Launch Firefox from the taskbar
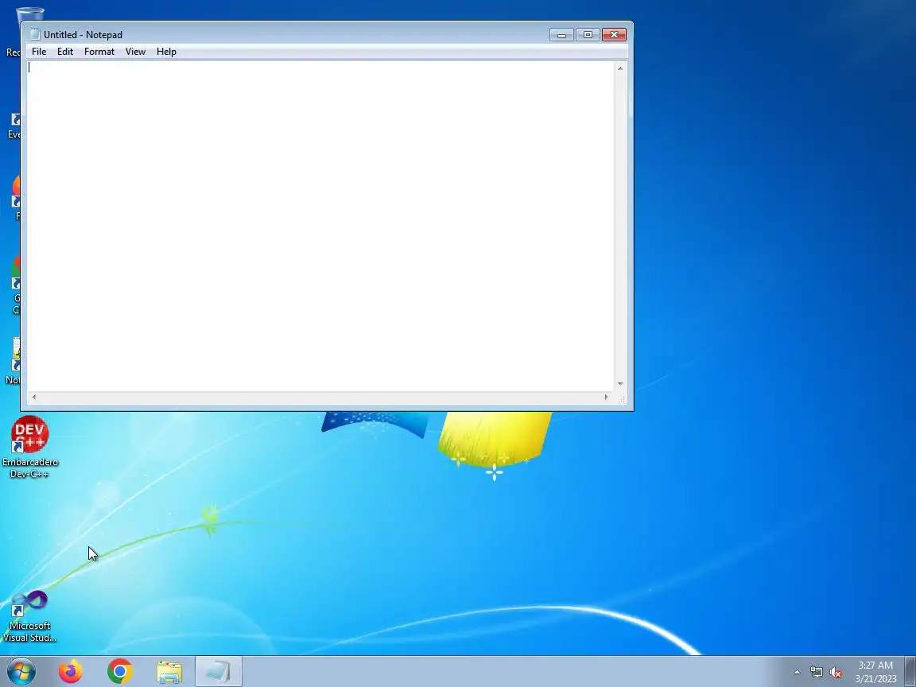The image size is (916, 687). click(71, 671)
